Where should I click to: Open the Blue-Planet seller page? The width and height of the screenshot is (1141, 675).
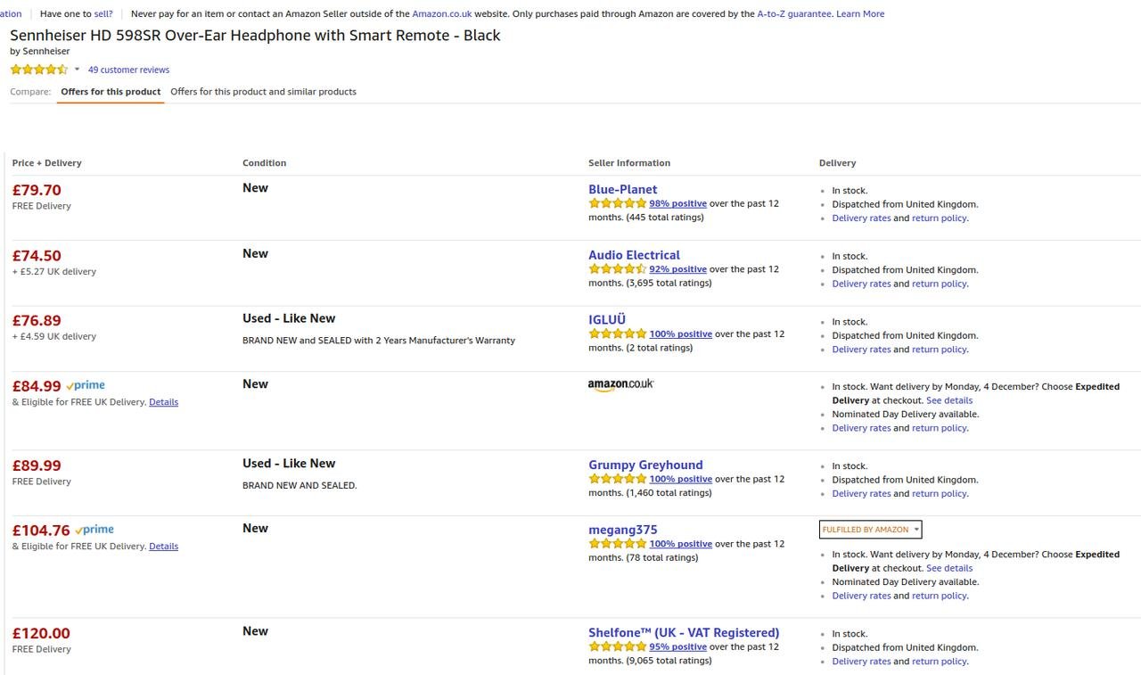point(622,189)
